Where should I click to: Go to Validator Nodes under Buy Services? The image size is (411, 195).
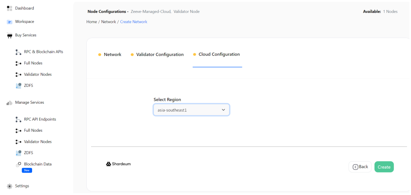(x=38, y=74)
